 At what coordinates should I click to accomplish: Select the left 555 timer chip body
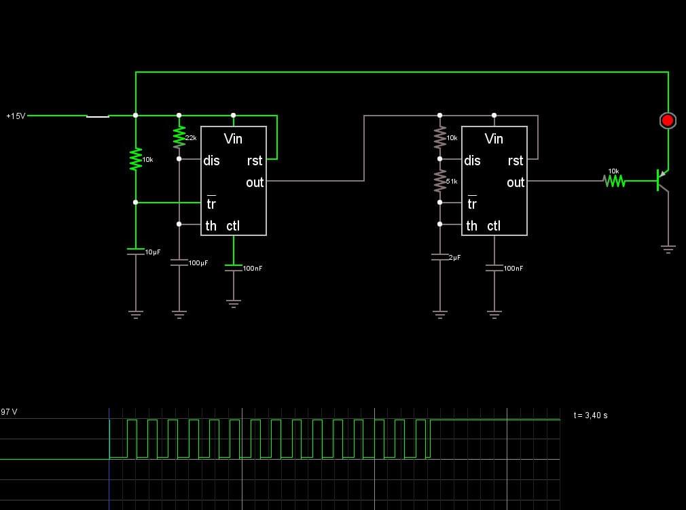click(x=234, y=180)
